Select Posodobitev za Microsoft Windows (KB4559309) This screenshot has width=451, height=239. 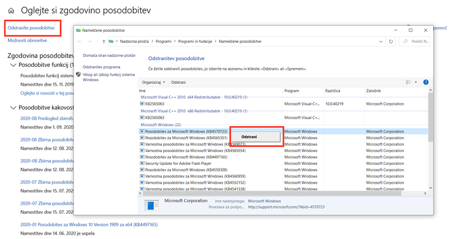(186, 170)
